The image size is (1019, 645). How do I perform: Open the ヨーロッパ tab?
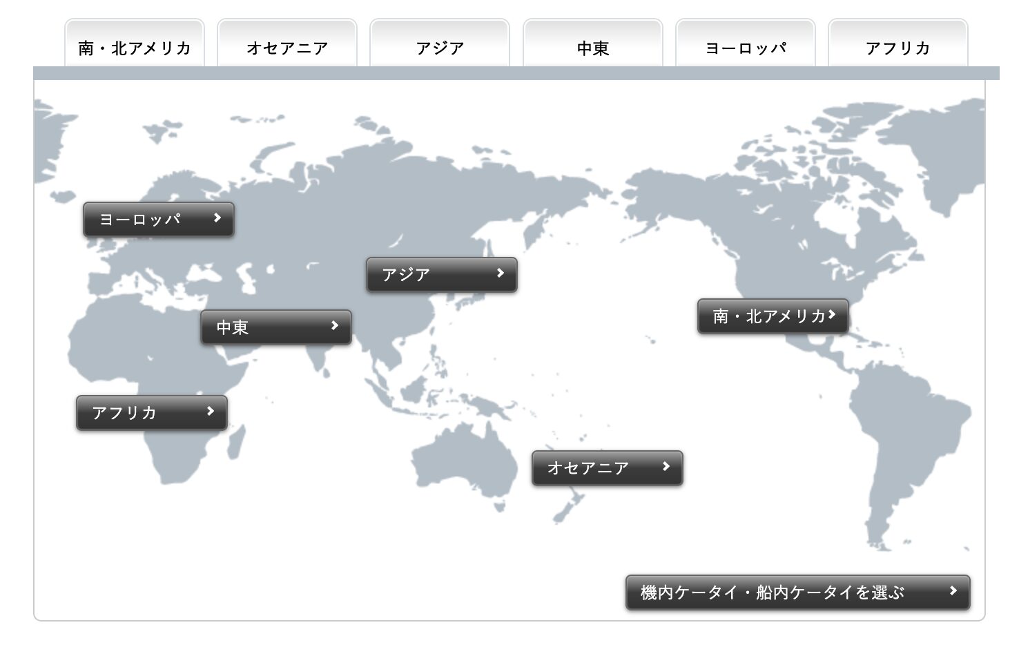point(746,47)
